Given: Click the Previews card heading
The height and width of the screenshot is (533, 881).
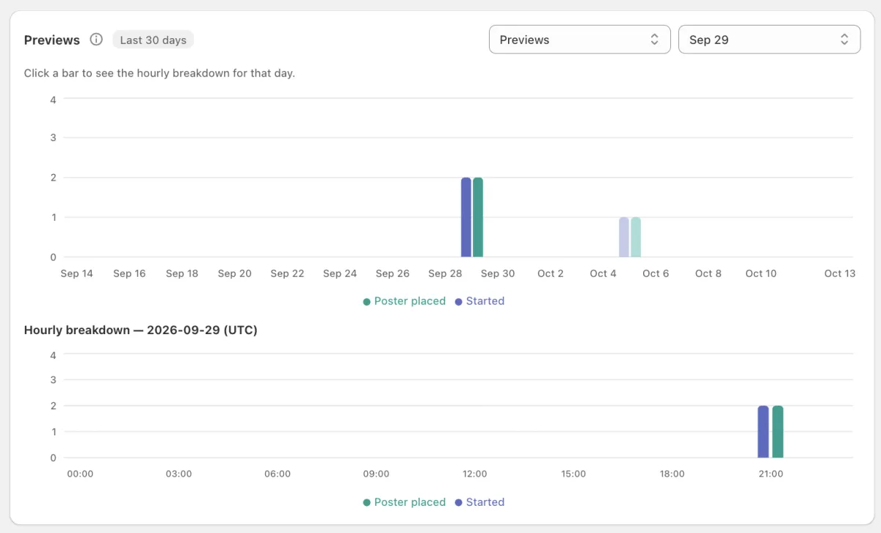Looking at the screenshot, I should click(x=52, y=40).
